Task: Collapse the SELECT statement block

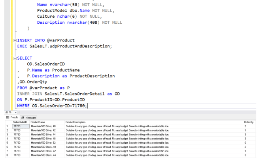Action: [x=15, y=58]
